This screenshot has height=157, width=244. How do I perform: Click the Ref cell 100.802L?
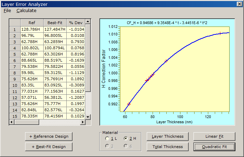32,48
